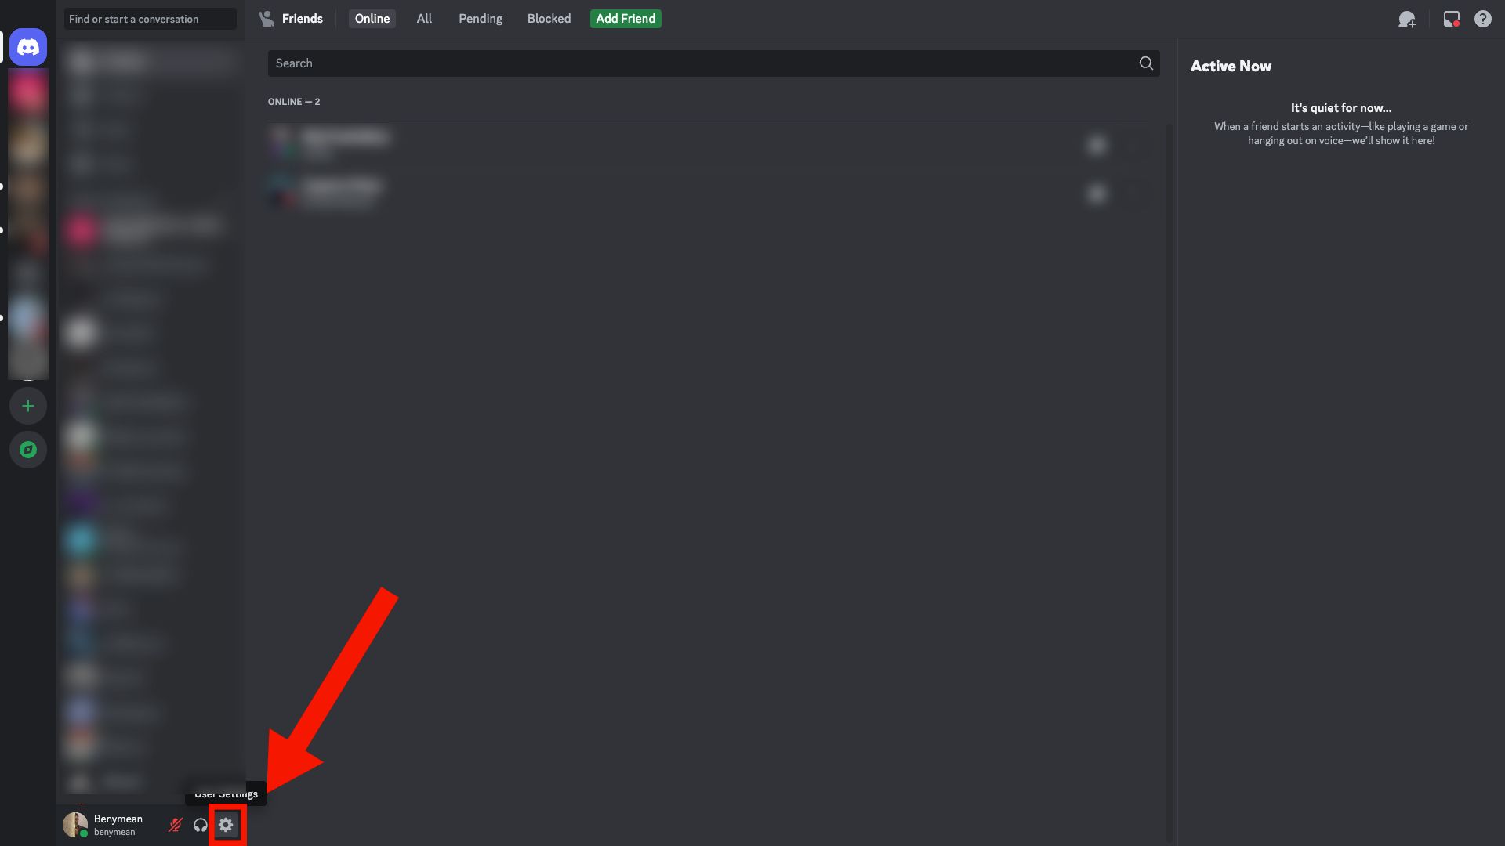Open Help question mark icon

pyautogui.click(x=1483, y=19)
